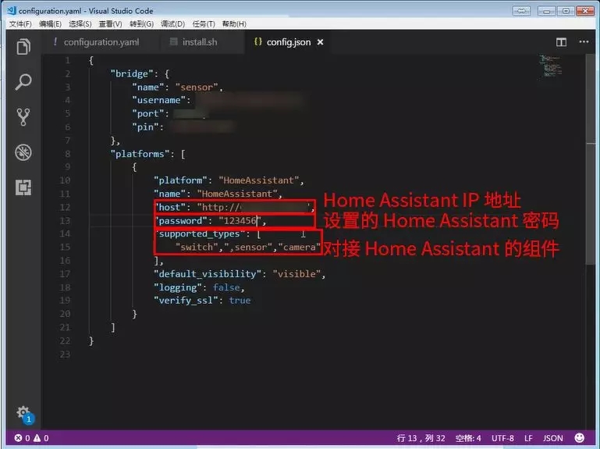Click the "visible" value on line 17
The image size is (600, 449).
point(296,273)
